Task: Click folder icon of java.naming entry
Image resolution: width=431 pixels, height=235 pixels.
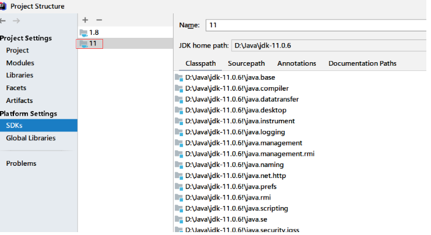Action: (x=179, y=165)
